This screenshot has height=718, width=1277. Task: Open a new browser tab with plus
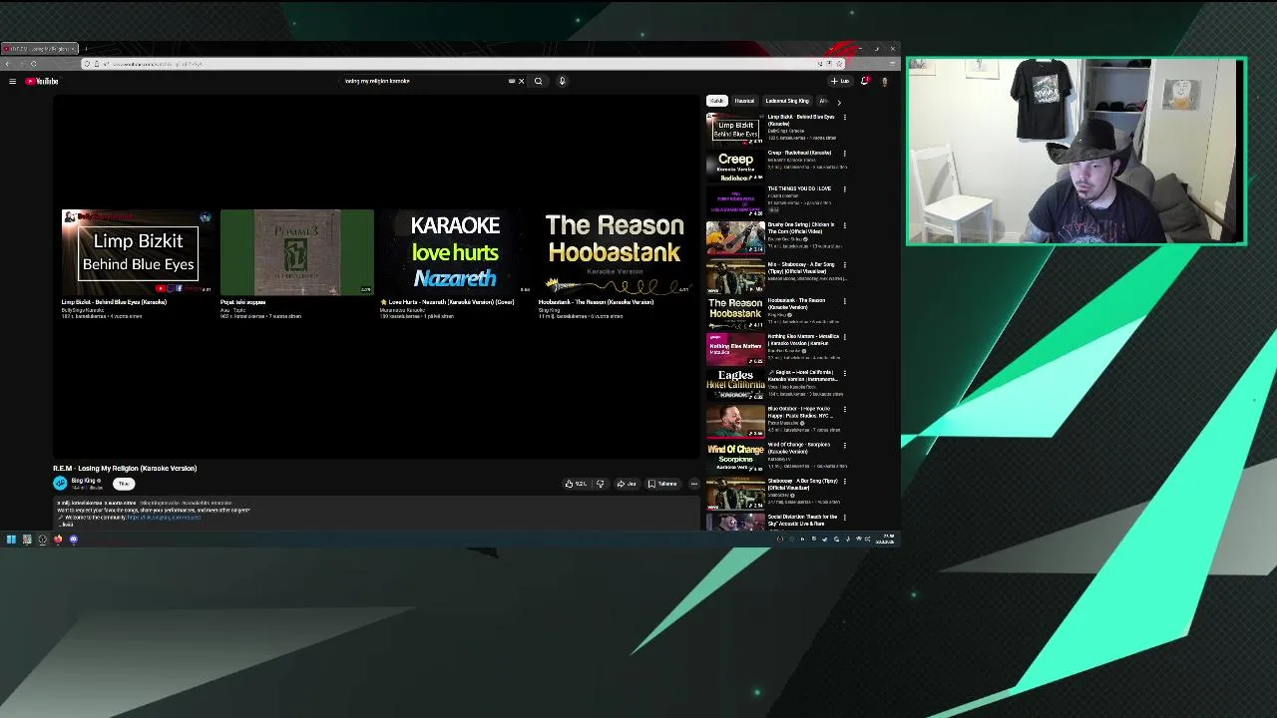(x=86, y=49)
